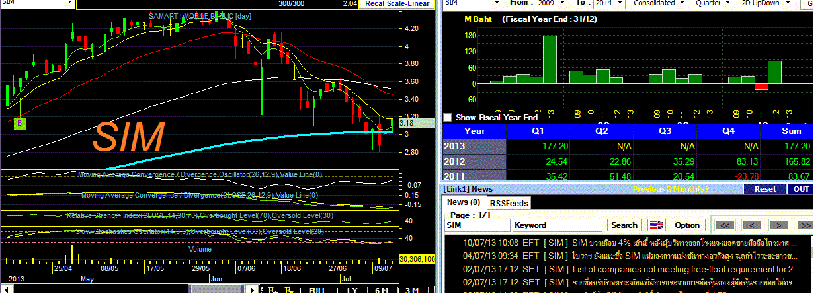Select the 2013 year row header

point(474,147)
